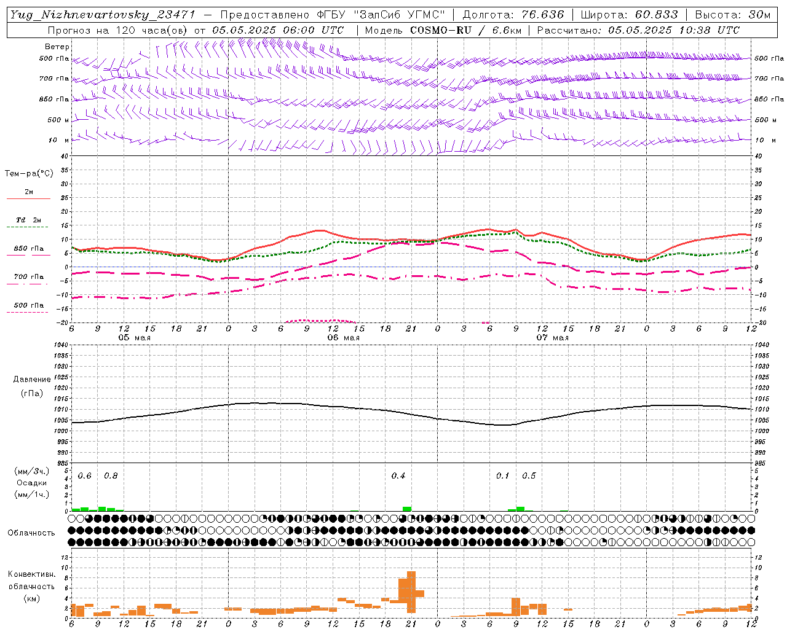The width and height of the screenshot is (787, 629).
Task: Click the 'Широта: 60.833' header field
Action: tap(630, 15)
